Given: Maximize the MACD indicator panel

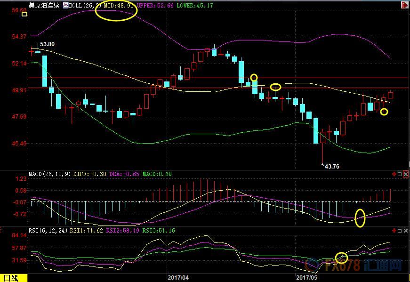Looking at the screenshot, I should [x=400, y=174].
